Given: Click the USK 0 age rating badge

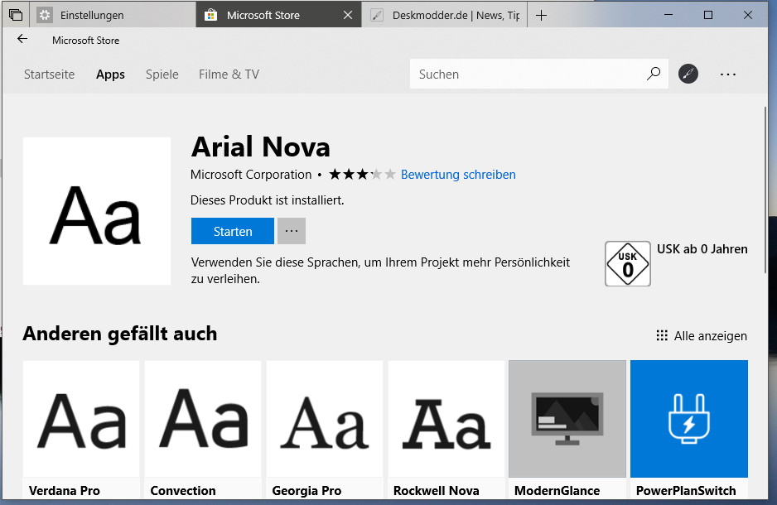Looking at the screenshot, I should click(627, 263).
